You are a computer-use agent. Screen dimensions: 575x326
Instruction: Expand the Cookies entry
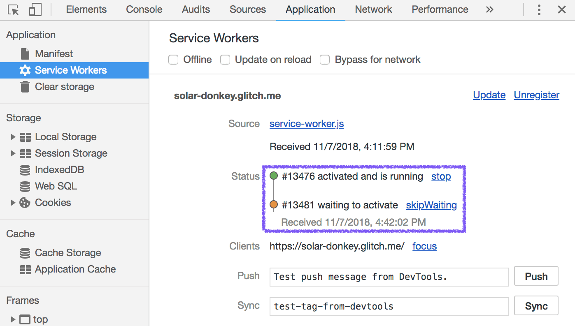[x=13, y=202]
